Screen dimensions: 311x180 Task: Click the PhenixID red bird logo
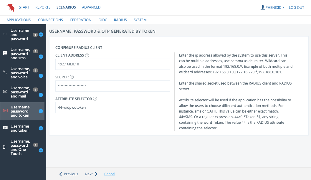[x=10, y=8]
